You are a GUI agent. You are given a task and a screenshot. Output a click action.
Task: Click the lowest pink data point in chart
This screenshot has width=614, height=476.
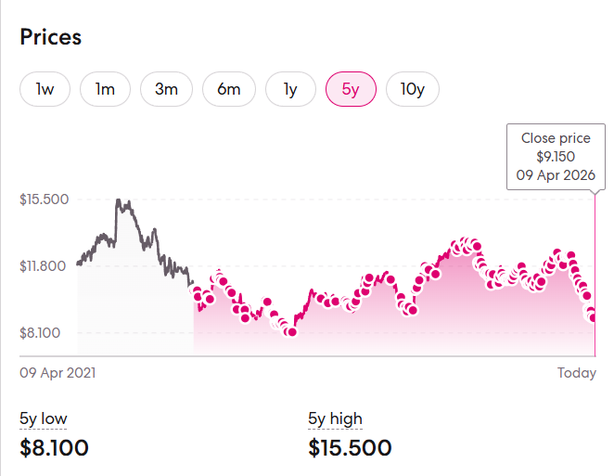pos(291,331)
